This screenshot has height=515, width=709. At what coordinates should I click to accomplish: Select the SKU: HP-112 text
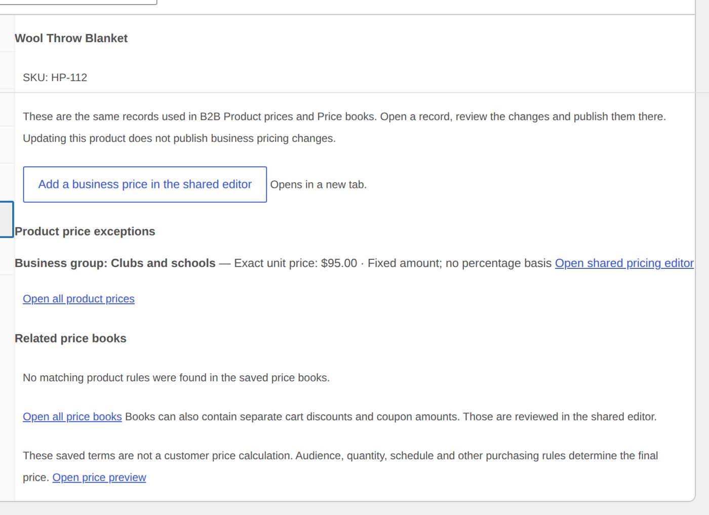point(55,77)
